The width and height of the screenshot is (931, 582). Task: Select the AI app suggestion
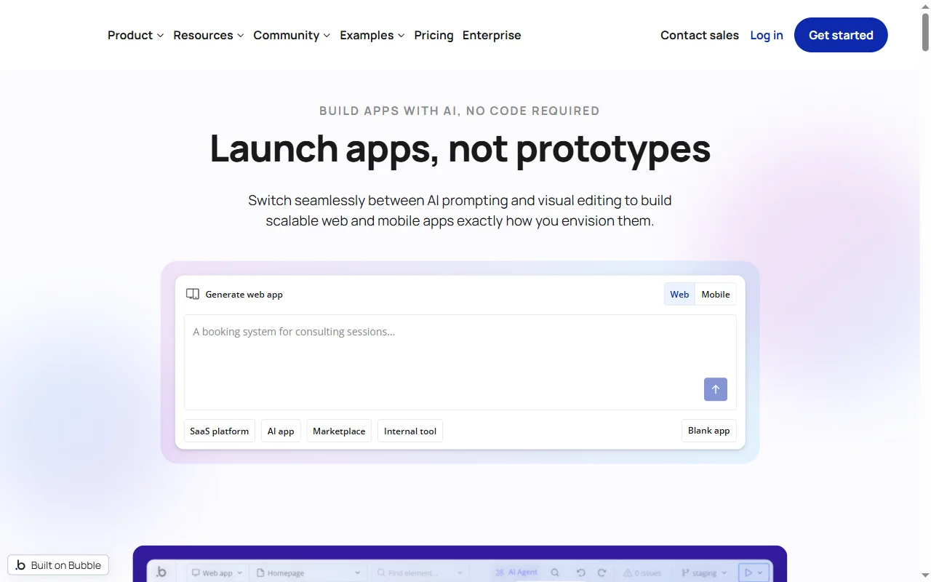281,431
